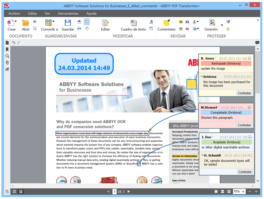Viewport: 264px width, 199px height.
Task: Click the yellow sticky note on page
Action: coord(192,84)
